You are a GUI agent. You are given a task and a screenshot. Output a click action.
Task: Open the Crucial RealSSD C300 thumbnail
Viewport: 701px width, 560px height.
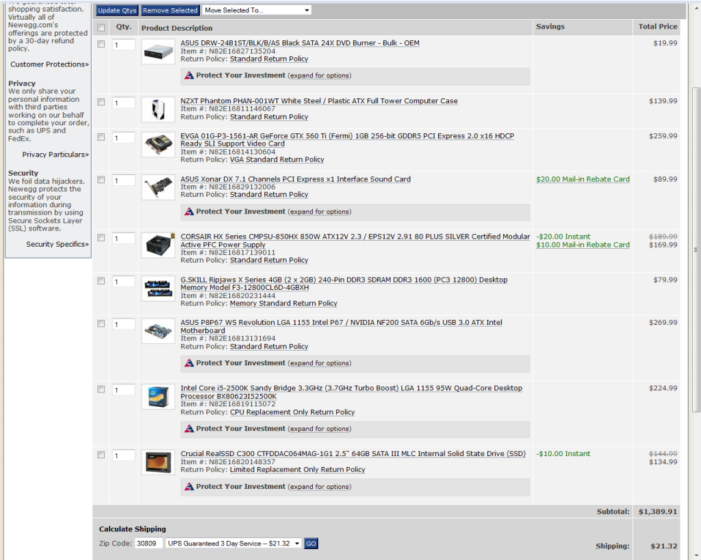[x=158, y=462]
